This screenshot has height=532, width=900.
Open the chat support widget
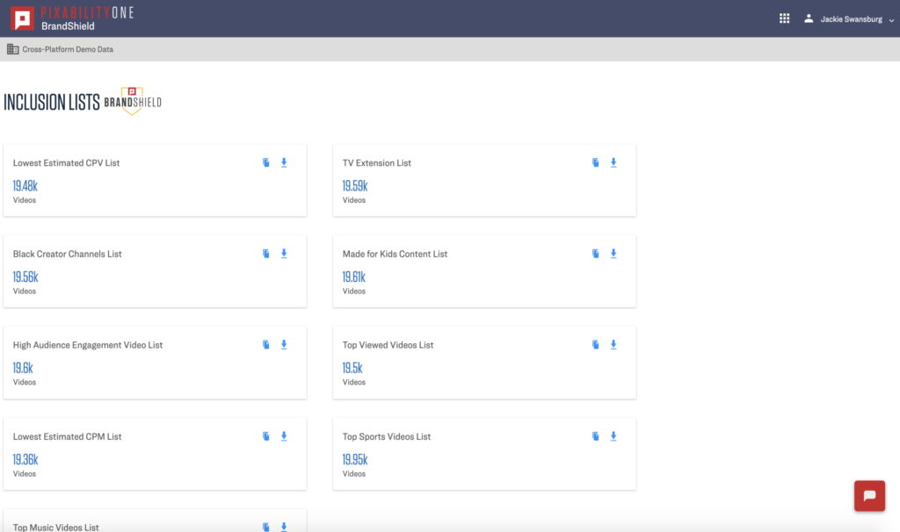869,496
